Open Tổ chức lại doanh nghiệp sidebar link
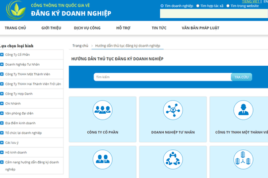The height and width of the screenshot is (178, 268). (x=23, y=133)
